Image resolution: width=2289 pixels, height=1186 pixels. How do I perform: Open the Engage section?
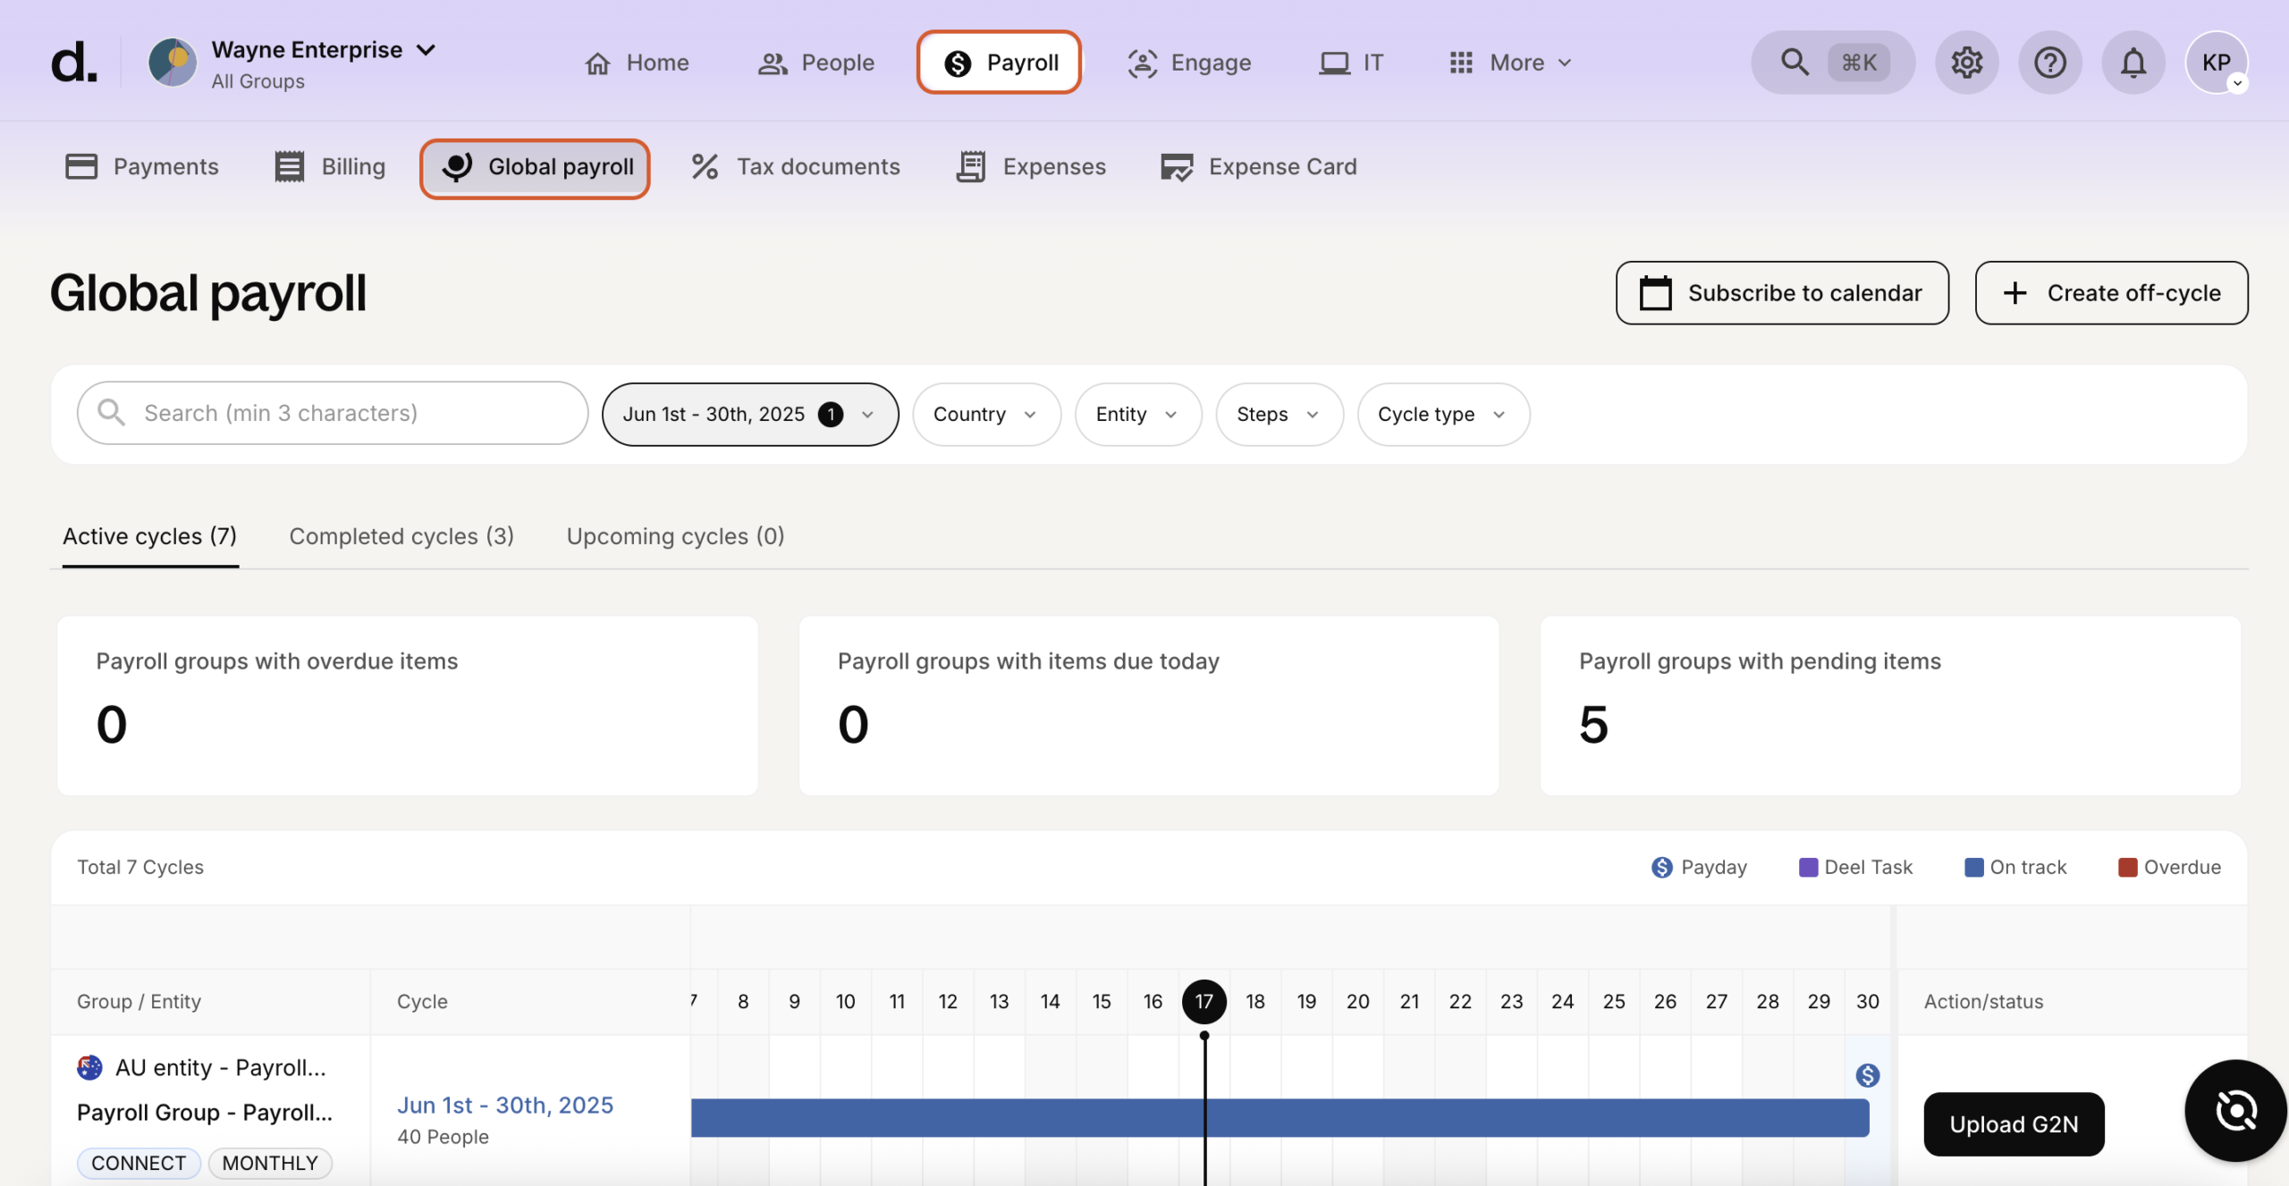[x=1189, y=62]
